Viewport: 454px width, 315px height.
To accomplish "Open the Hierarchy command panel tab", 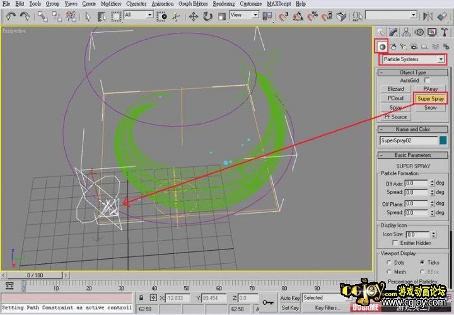I will point(406,32).
